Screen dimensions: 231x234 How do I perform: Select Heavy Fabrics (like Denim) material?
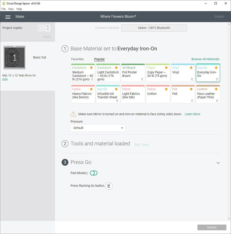pyautogui.click(x=83, y=94)
